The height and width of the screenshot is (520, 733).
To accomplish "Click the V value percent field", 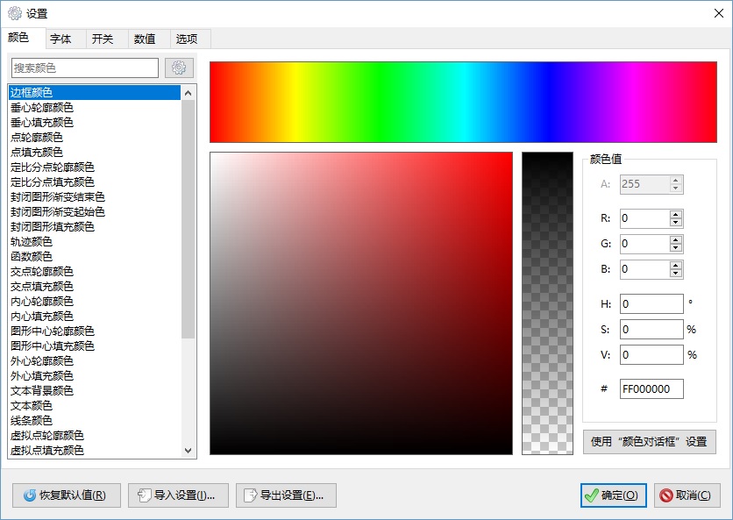I will (x=651, y=354).
